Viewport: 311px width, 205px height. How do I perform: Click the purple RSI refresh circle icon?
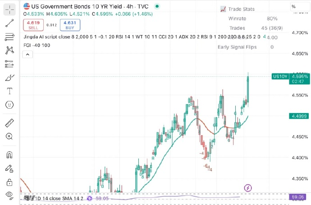[x=89, y=198]
